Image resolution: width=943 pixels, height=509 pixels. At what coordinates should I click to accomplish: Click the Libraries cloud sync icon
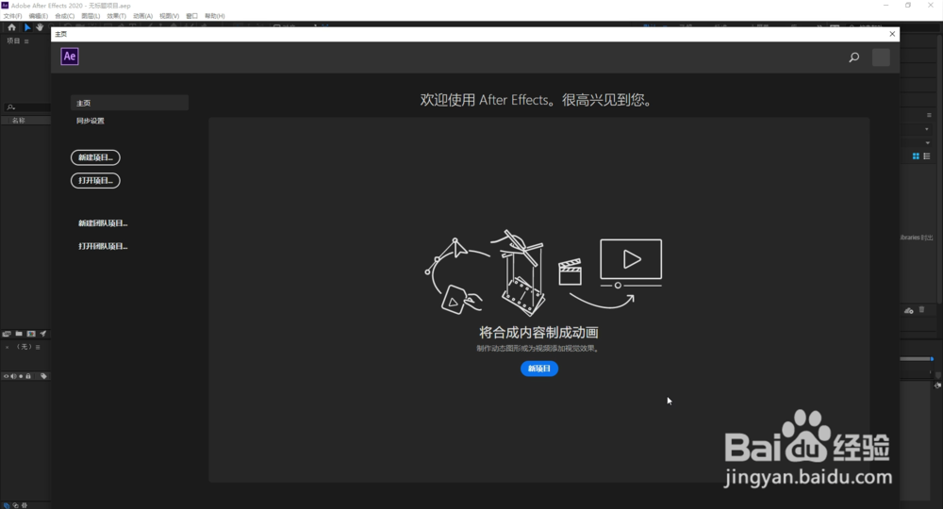point(909,311)
